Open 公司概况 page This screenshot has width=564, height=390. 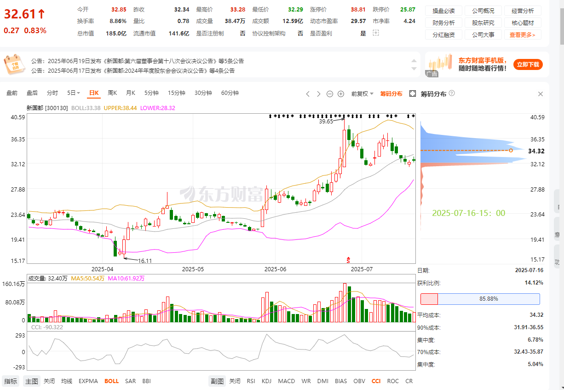[483, 11]
